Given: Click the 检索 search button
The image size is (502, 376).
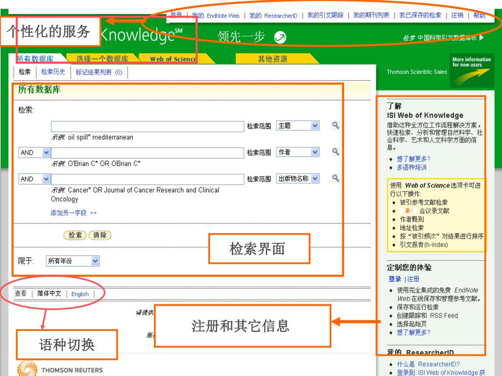Looking at the screenshot, I should (x=75, y=235).
